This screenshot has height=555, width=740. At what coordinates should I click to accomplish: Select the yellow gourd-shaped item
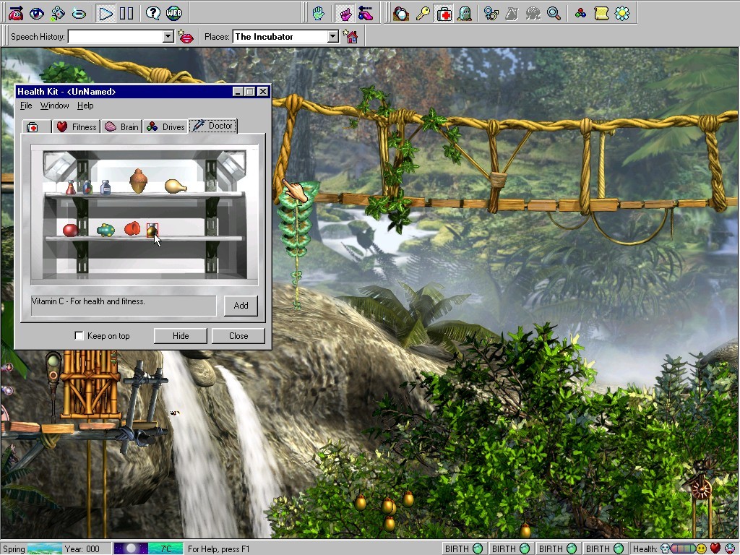(x=176, y=186)
